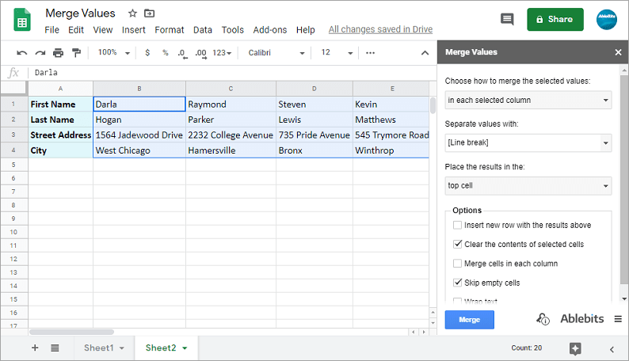629x361 pixels.
Task: Click the sheet vertical scrollbar thumb
Action: pos(433,105)
